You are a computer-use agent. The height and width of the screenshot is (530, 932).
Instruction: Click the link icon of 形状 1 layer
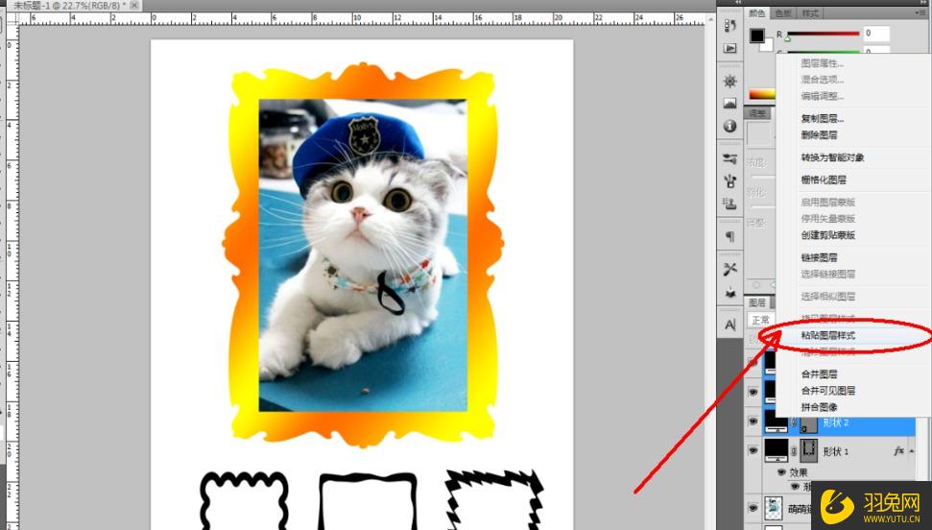point(794,451)
